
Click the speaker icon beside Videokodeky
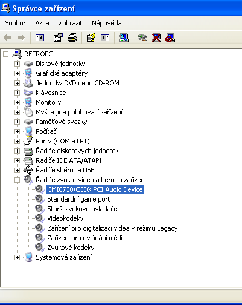(x=40, y=218)
